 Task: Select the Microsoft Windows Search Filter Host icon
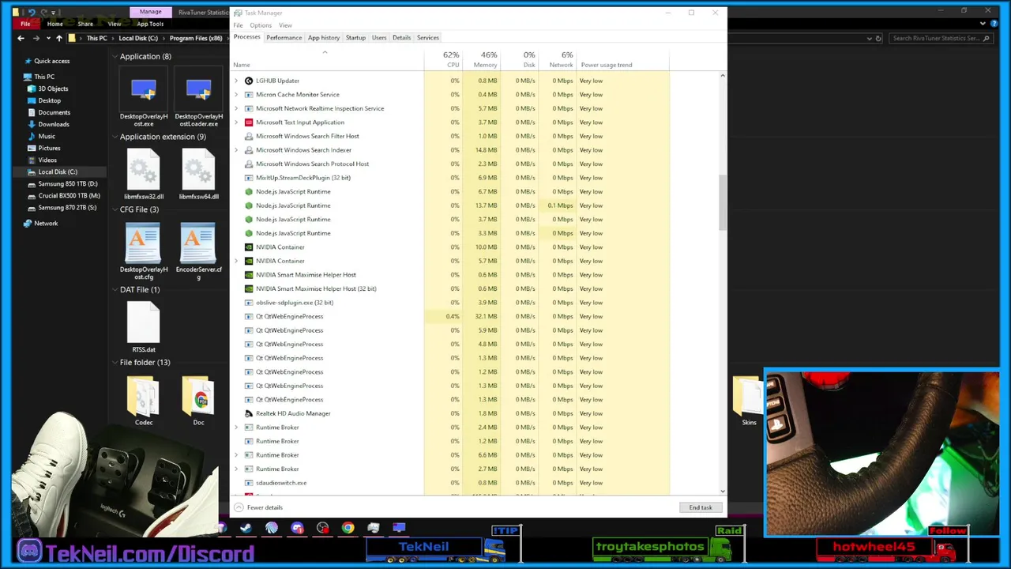coord(249,136)
